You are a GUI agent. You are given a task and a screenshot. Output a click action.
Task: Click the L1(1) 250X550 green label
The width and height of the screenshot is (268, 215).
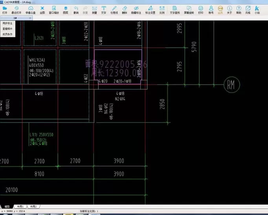point(41,135)
